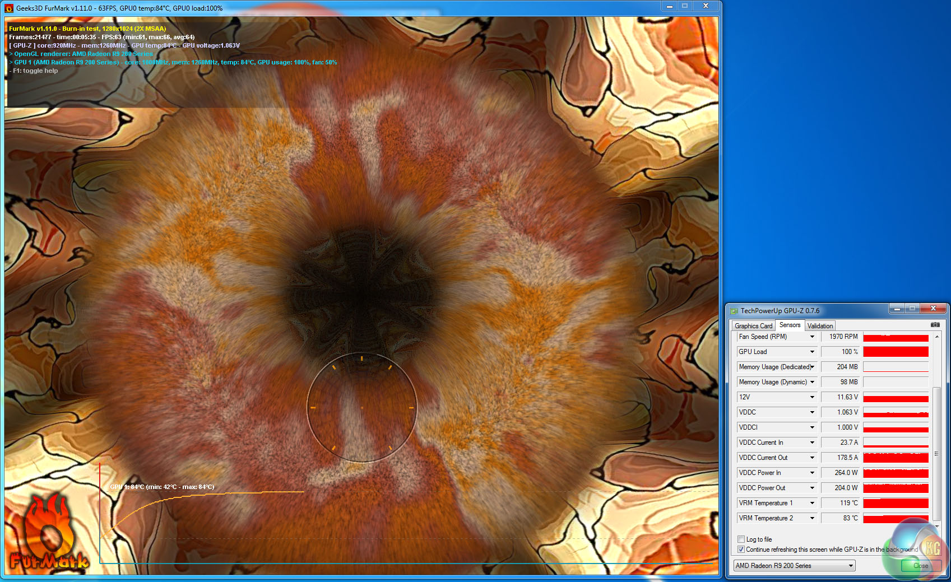Click the sensor list scroll up arrow
Screen dimensions: 951x582
[x=936, y=337]
